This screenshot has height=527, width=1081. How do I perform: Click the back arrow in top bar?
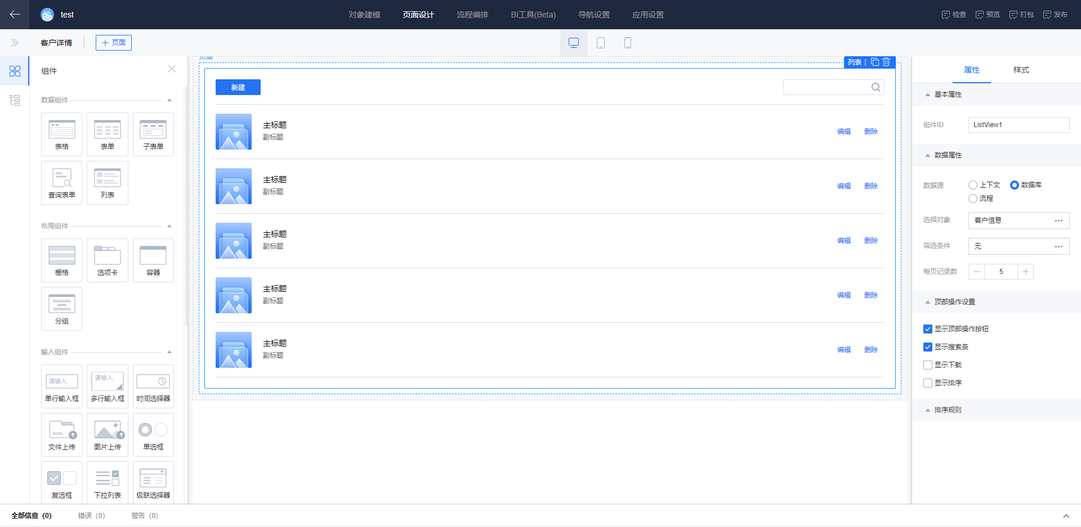[x=15, y=15]
